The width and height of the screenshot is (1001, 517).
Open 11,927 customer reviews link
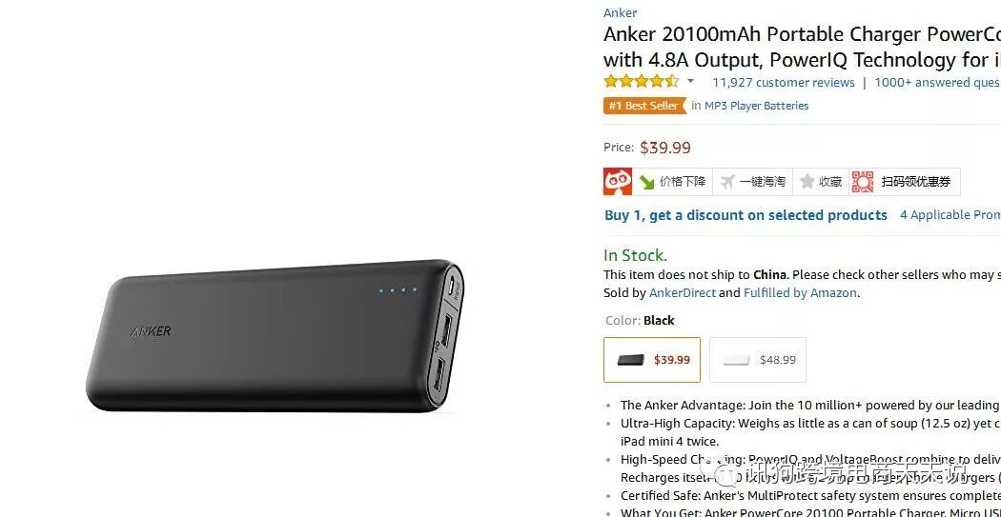click(x=784, y=82)
